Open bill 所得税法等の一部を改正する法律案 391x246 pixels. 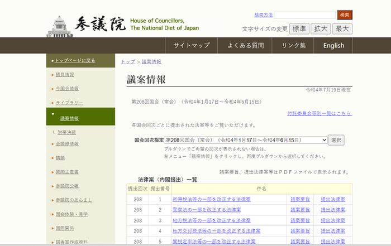212,200
